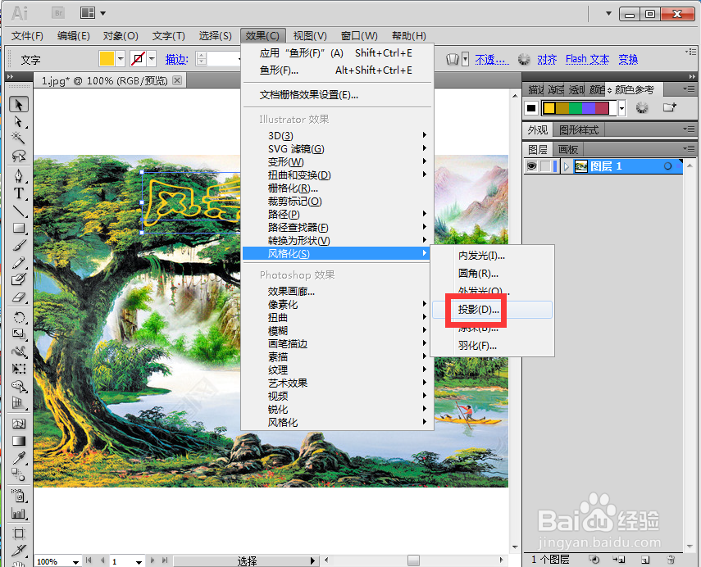Screen dimensions: 701x567
Task: Select the Rotate tool
Action: point(18,317)
